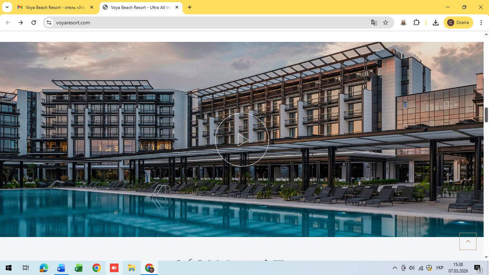Open Task View on the taskbar
Screen dimensions: 489x275
(x=25, y=268)
